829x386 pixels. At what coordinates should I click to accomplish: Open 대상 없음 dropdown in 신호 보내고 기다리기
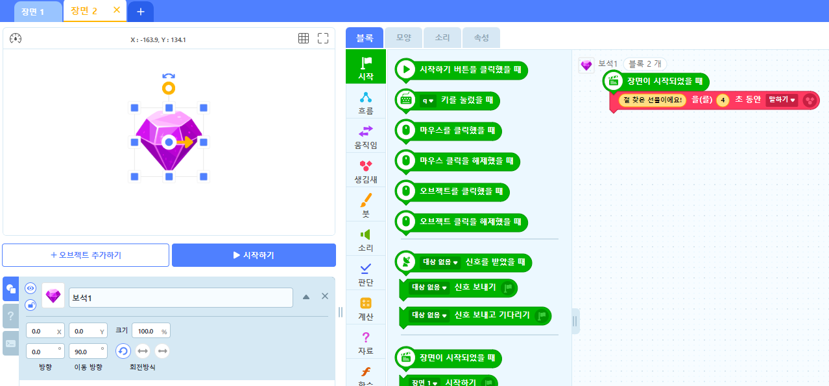[429, 315]
